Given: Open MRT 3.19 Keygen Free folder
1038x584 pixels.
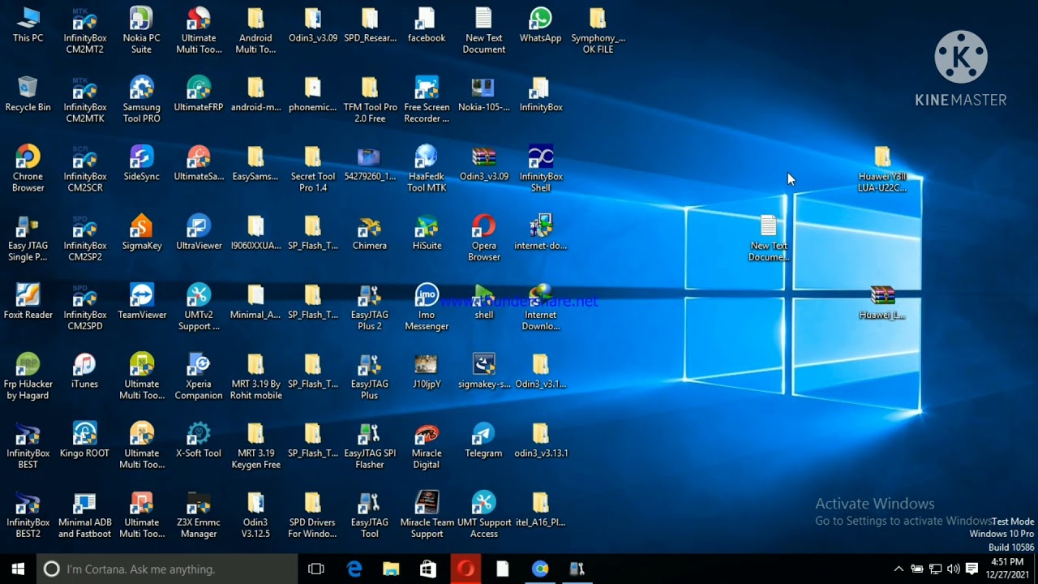Looking at the screenshot, I should pos(255,446).
